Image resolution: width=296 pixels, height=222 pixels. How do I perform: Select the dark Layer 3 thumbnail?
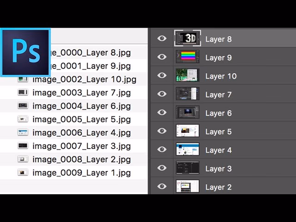tap(187, 167)
